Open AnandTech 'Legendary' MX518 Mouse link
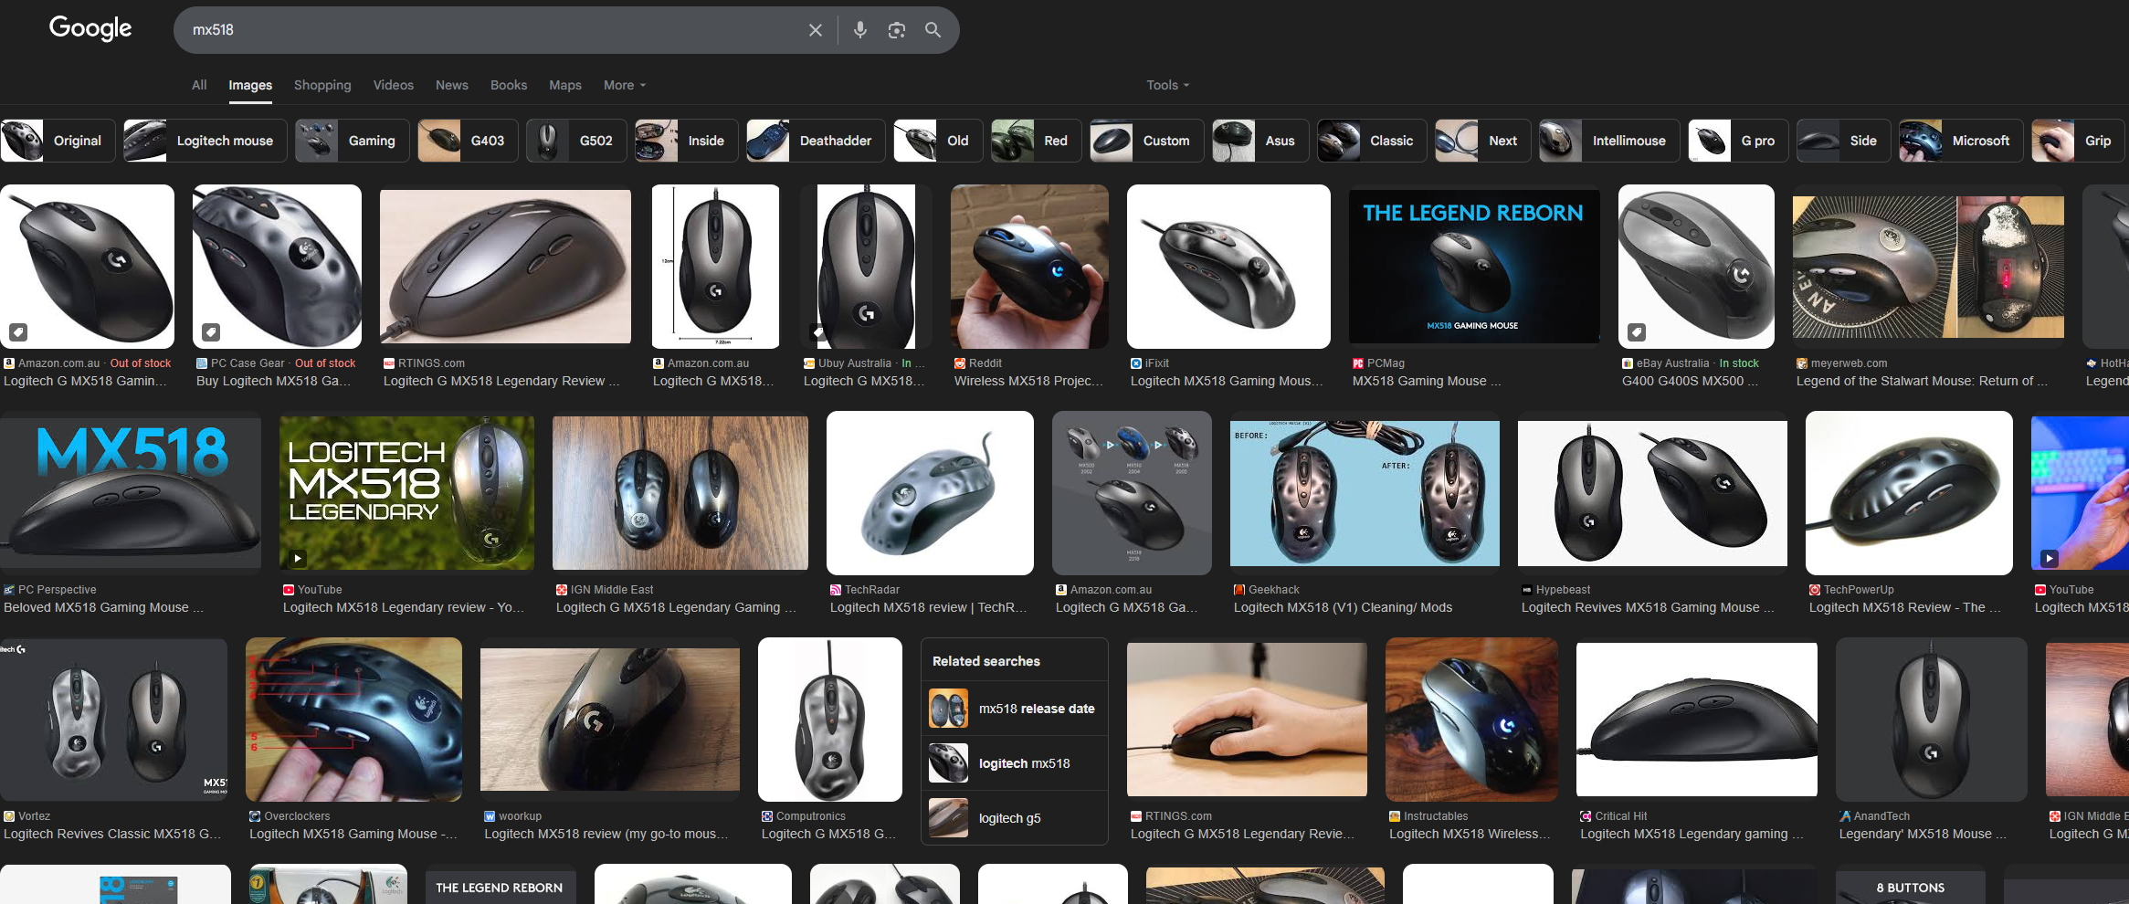Screen dimensions: 2129x904 pyautogui.click(x=1923, y=834)
